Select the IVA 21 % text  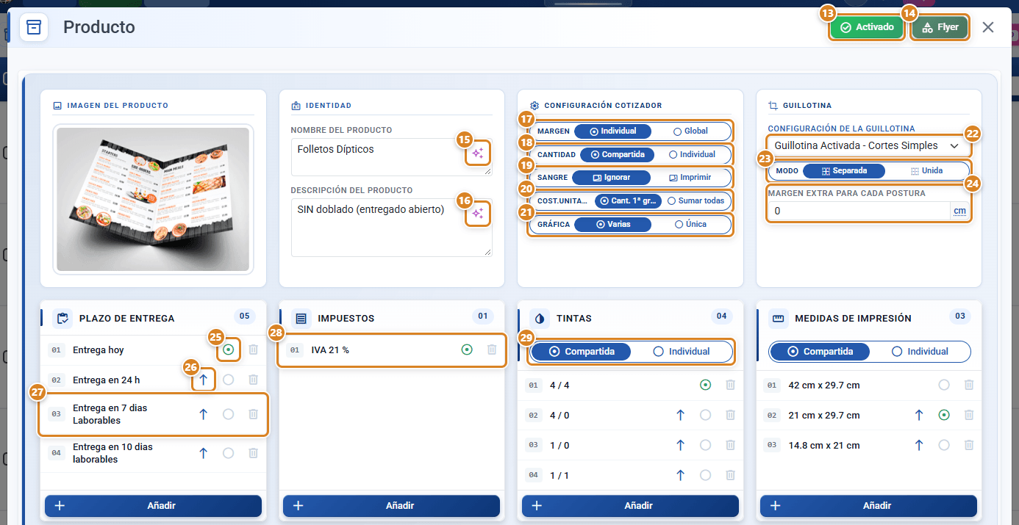coord(330,350)
